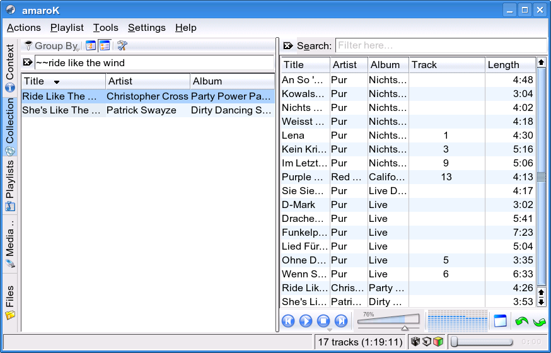Click the playlist Search filter field

tap(440, 45)
